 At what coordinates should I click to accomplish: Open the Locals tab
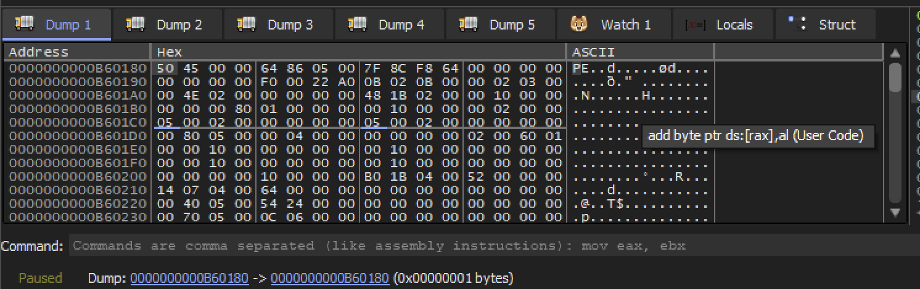pos(723,25)
